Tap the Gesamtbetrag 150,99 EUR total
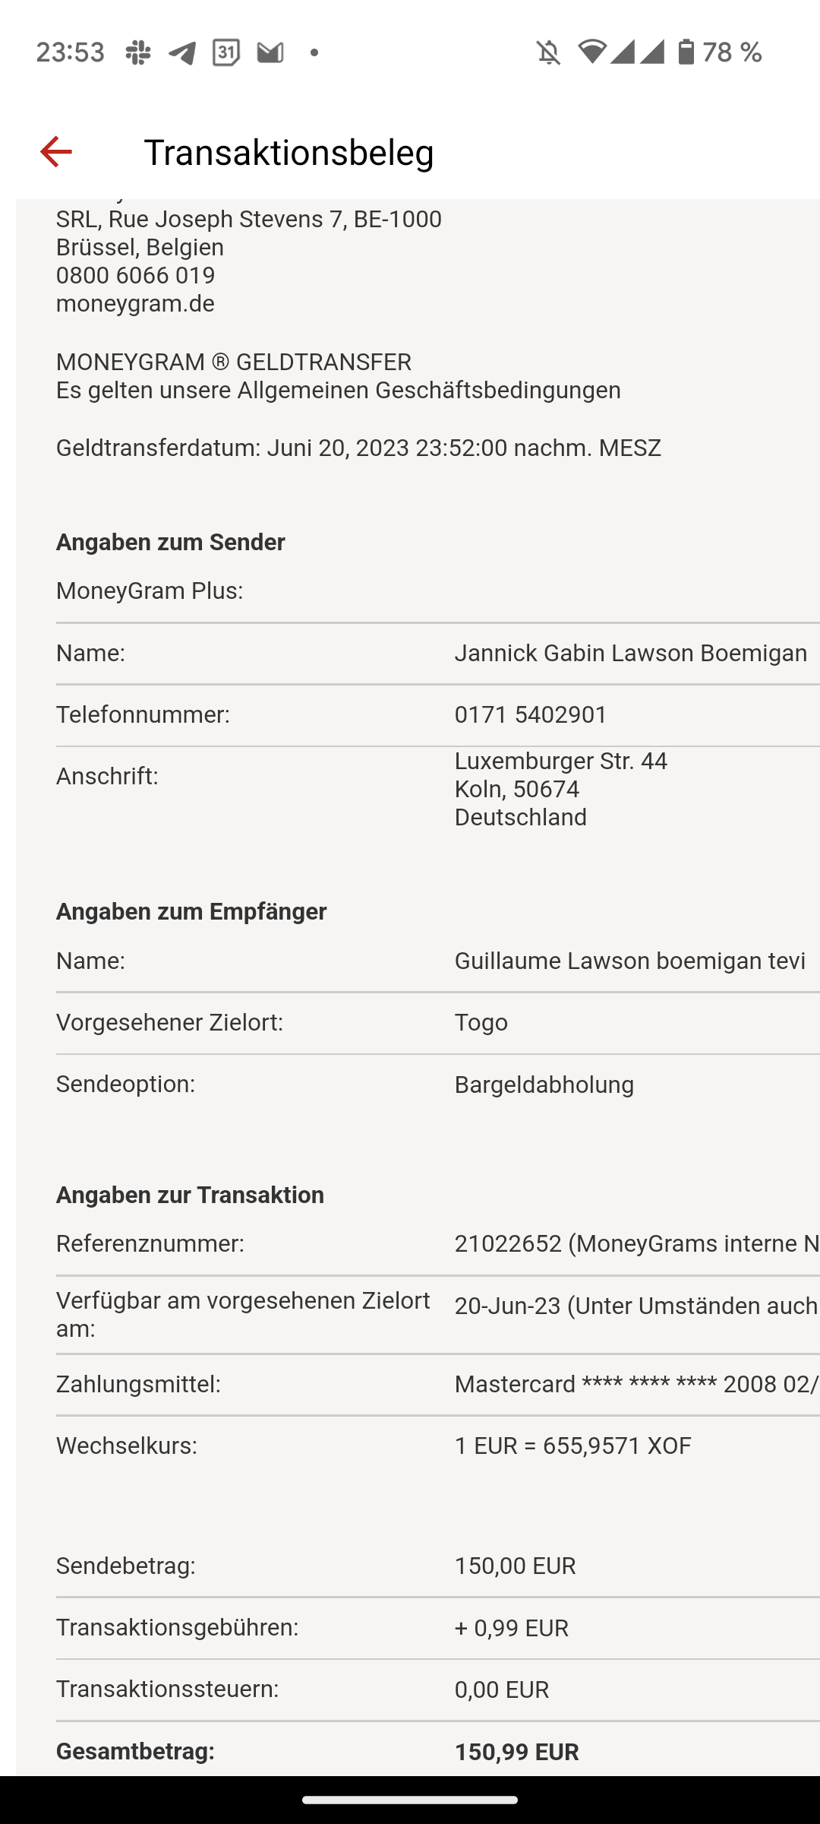This screenshot has width=820, height=1824. click(x=516, y=1752)
